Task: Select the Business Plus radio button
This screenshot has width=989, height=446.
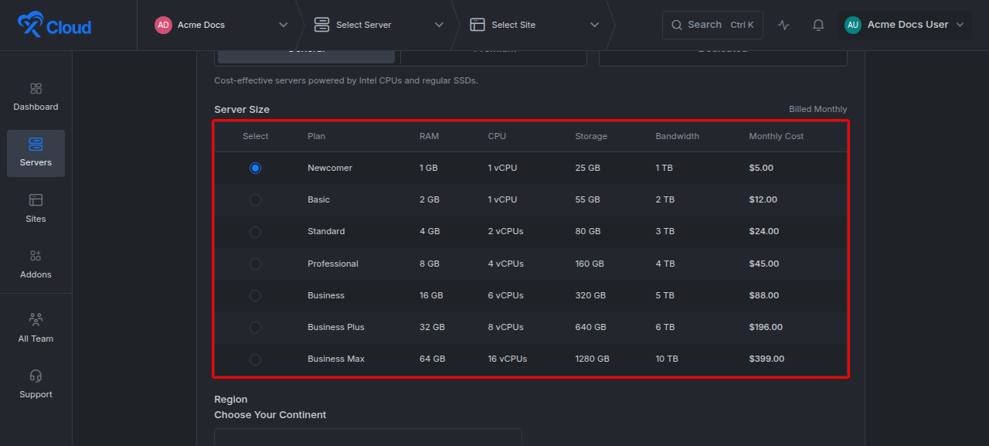Action: (x=255, y=327)
